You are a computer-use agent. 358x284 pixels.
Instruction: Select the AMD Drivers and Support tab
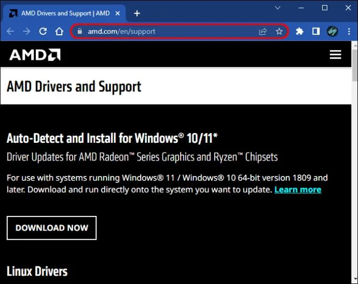point(65,13)
